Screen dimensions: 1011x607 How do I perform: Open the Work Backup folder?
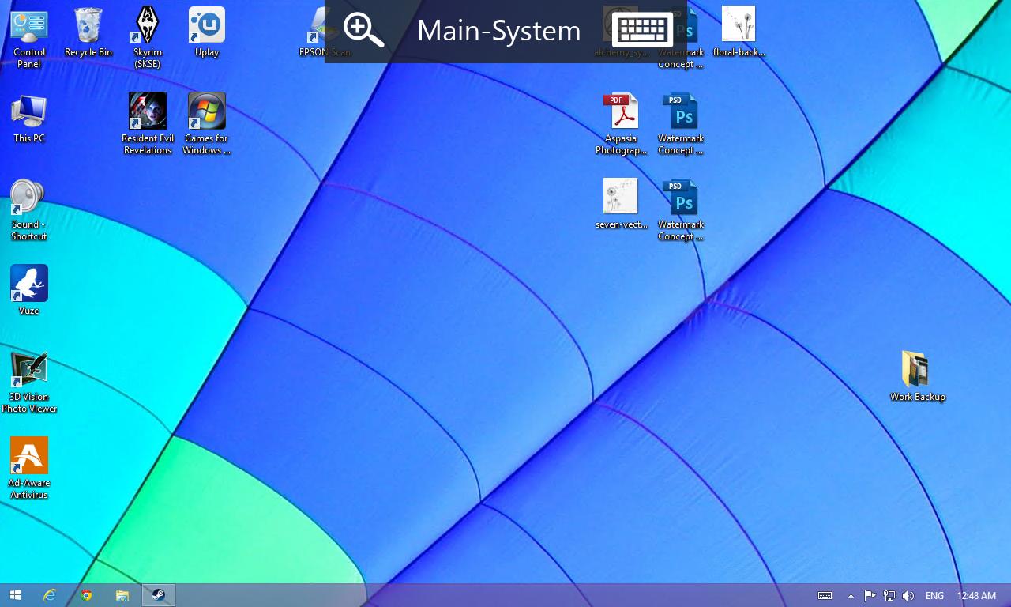pyautogui.click(x=918, y=377)
